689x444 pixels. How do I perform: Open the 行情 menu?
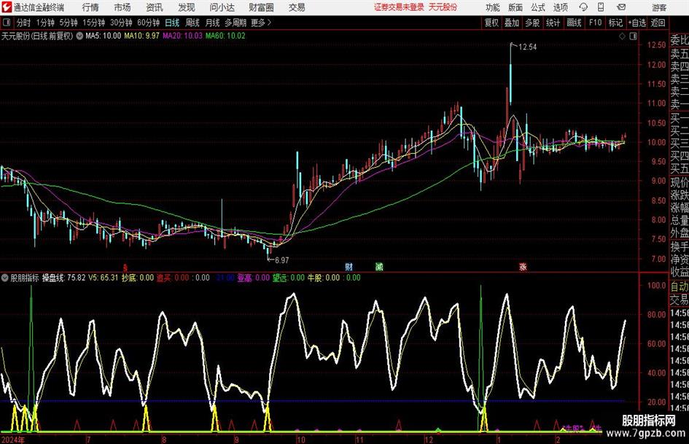pyautogui.click(x=90, y=7)
